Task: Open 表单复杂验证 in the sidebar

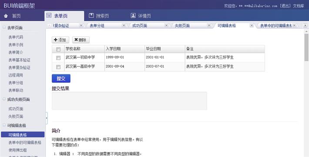Action: [x=19, y=68]
